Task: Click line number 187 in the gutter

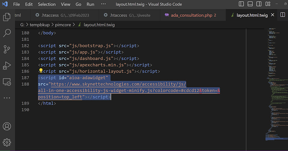Action: [x=25, y=78]
